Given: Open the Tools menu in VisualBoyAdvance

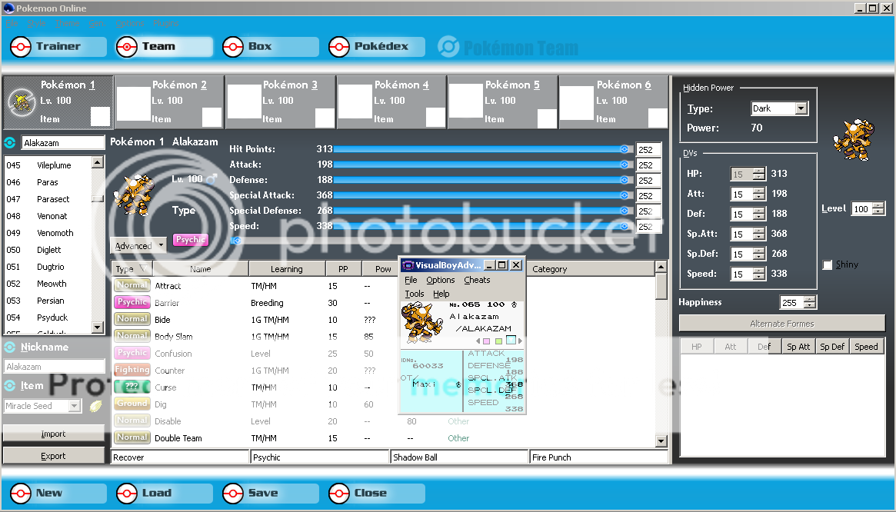Looking at the screenshot, I should click(x=415, y=294).
